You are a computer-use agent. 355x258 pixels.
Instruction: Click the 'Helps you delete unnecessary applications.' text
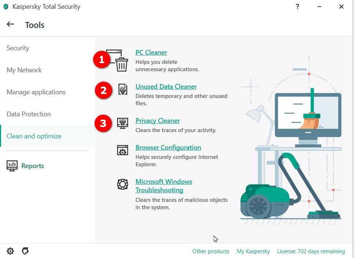(167, 66)
